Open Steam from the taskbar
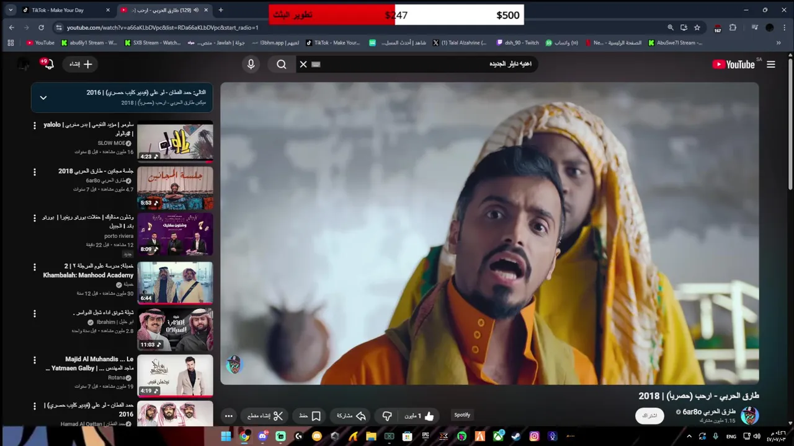 click(x=516, y=436)
